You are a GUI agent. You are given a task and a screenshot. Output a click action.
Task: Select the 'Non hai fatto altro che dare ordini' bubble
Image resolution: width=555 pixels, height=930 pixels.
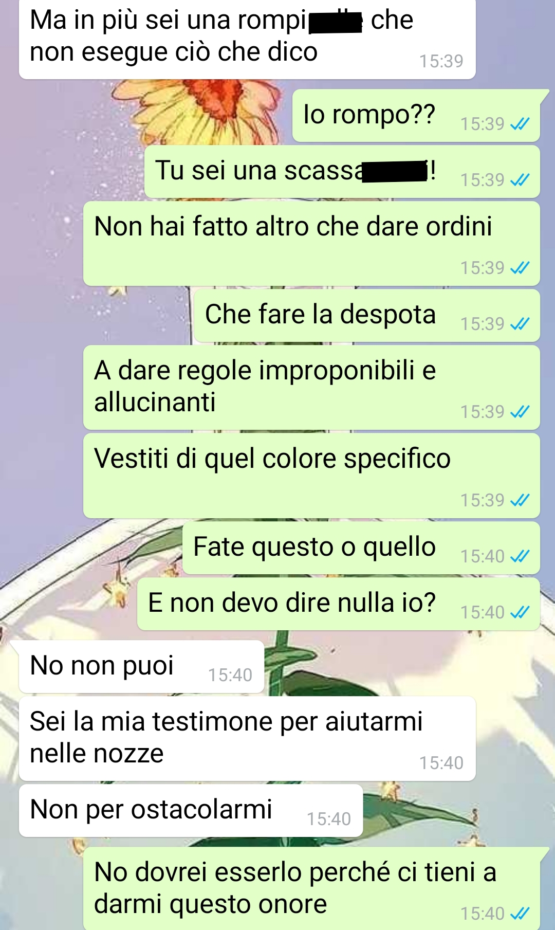coord(311,244)
